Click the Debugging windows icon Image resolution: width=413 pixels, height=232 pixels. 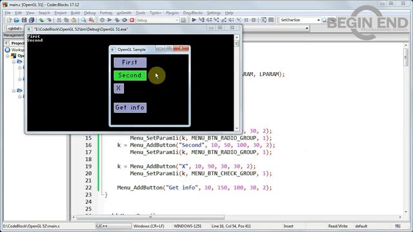pos(263,20)
